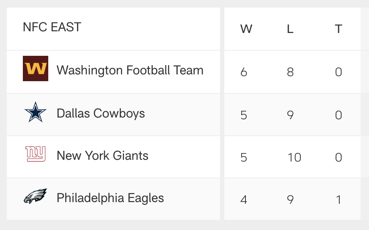Open the Dallas Cowboys team link
369x230 pixels.
point(101,113)
